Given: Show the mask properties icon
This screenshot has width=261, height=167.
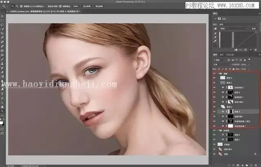Looking at the screenshot, I should click(x=219, y=19).
